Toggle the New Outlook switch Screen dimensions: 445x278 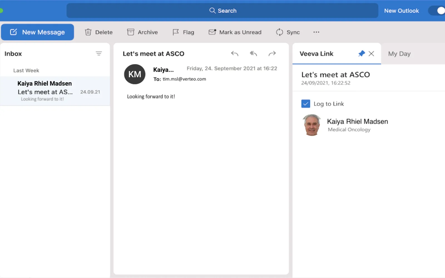pos(437,11)
